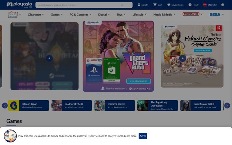Open the Lifestyle menu
Screen dimensions: 232x145
tap(138, 15)
